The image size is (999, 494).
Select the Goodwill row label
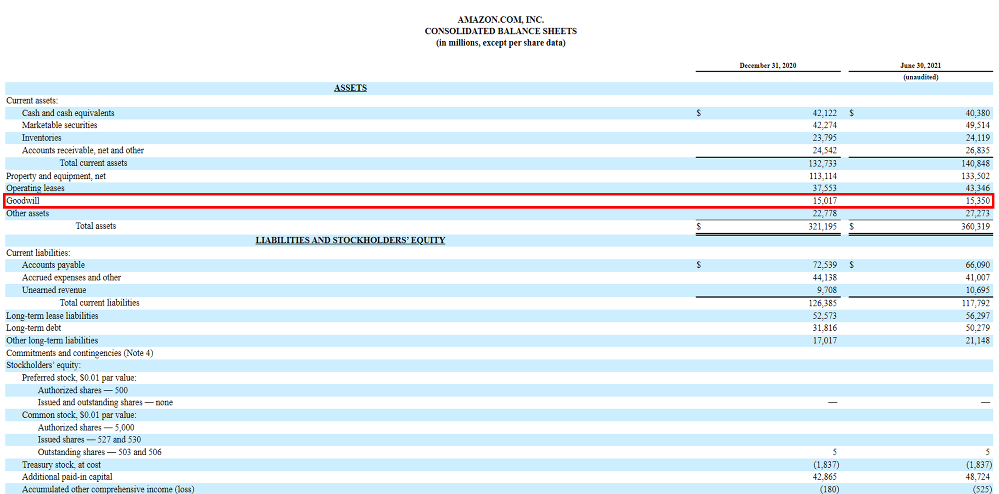[x=23, y=201]
